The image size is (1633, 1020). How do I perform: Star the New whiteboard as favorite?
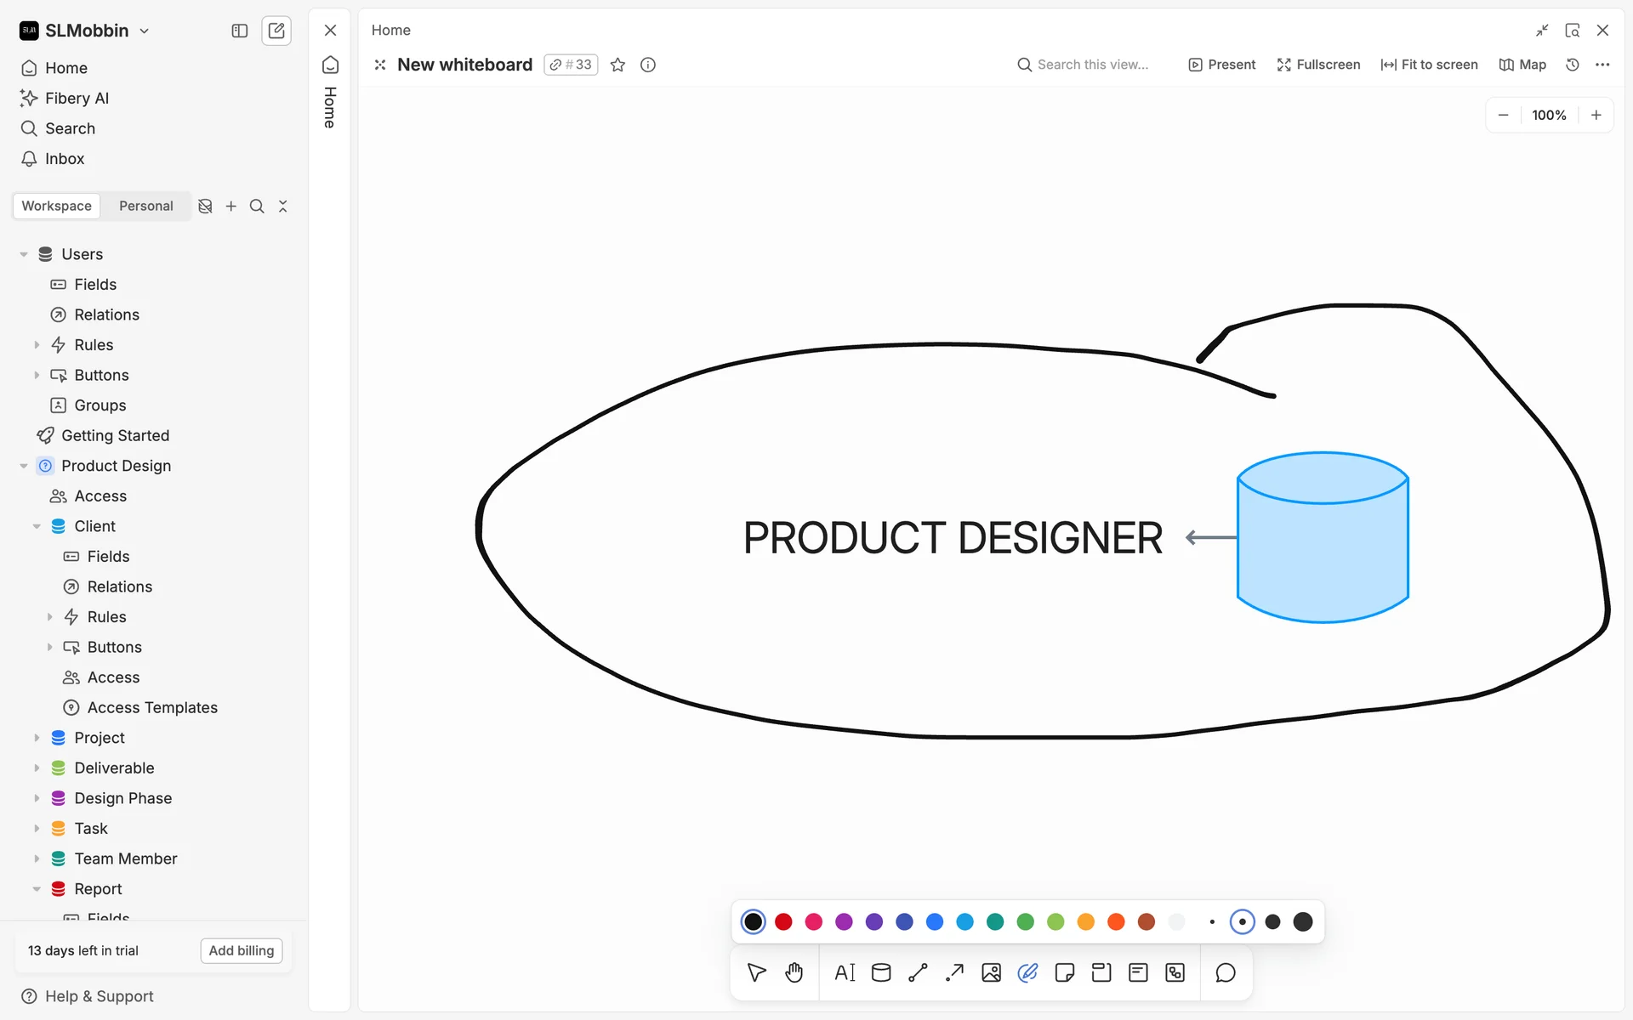(x=618, y=65)
